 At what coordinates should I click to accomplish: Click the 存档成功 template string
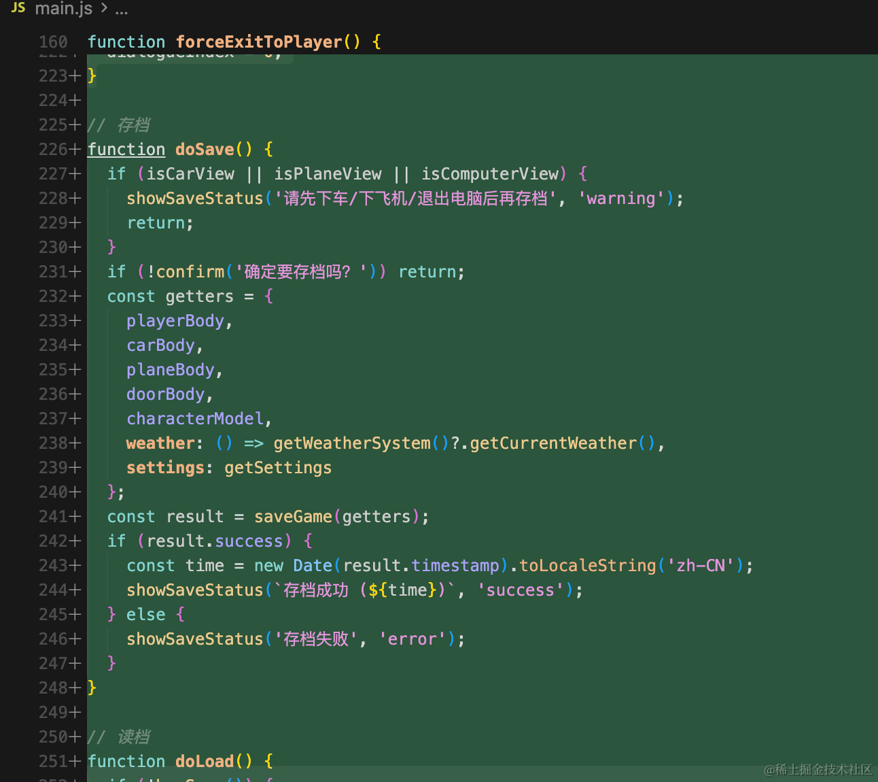[364, 590]
